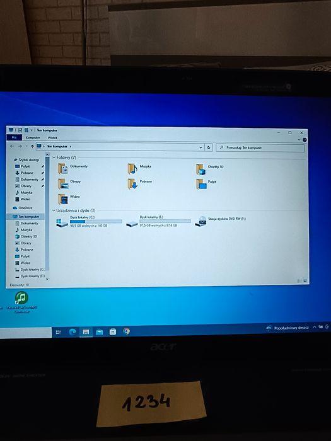
Task: Collapse the Urządzenia i dyski (3) group
Action: point(54,210)
